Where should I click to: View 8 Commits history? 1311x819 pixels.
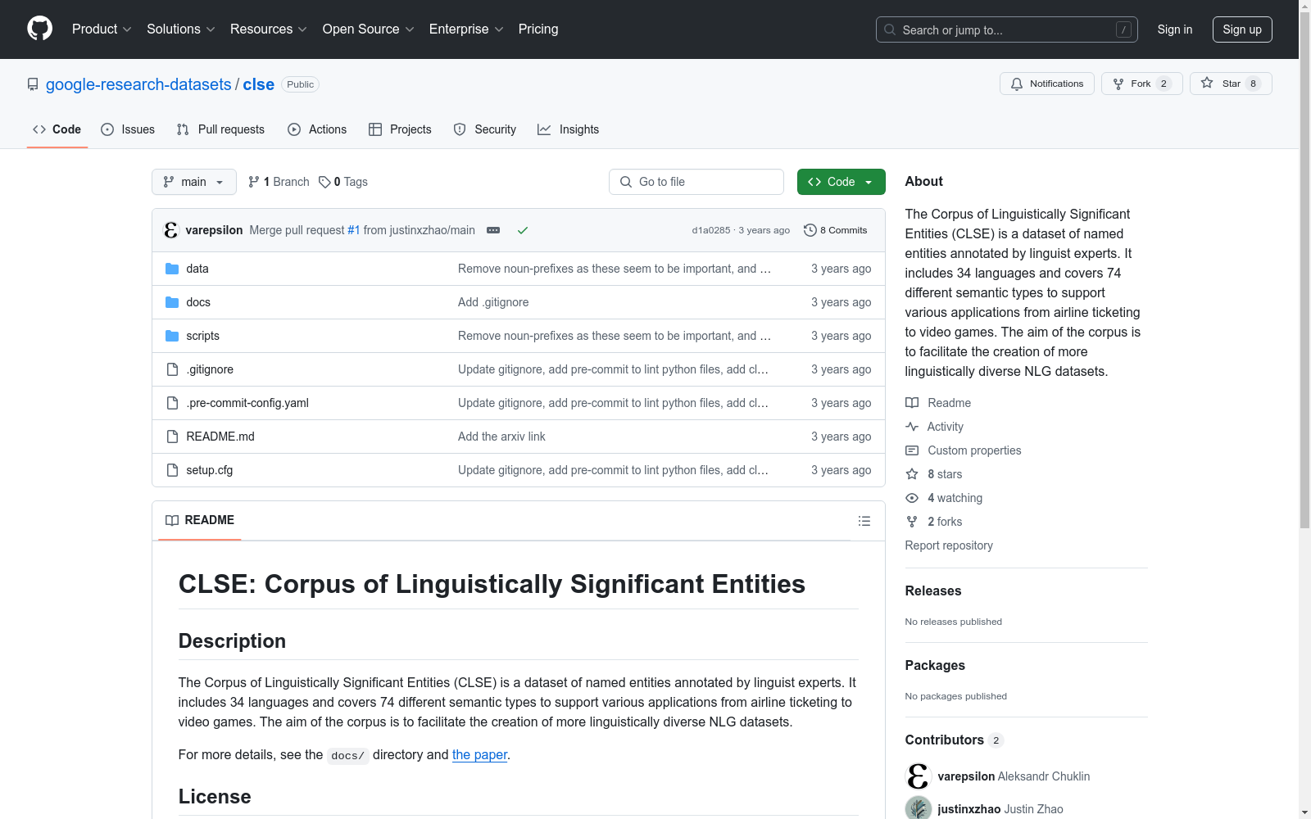click(835, 230)
